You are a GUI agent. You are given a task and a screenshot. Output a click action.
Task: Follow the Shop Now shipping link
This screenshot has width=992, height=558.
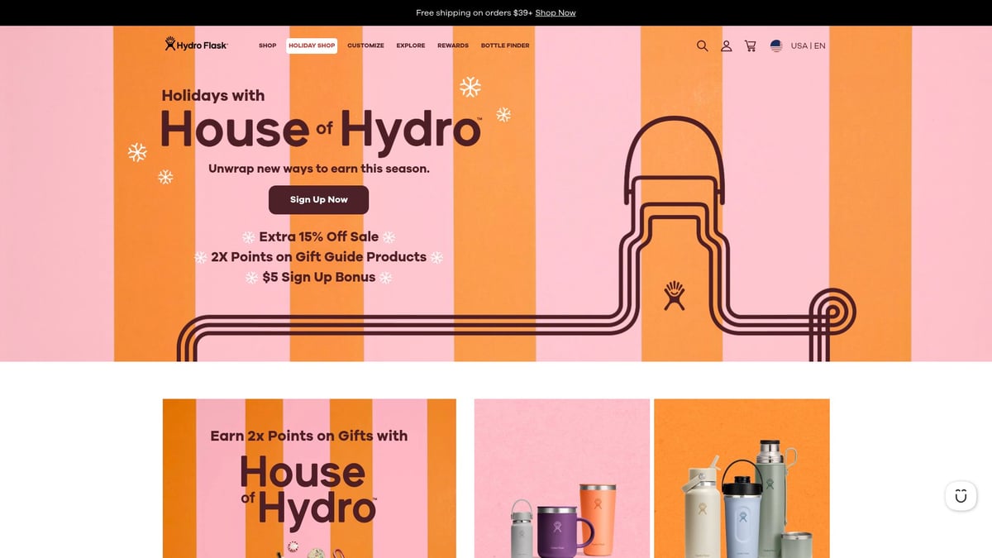click(x=556, y=13)
